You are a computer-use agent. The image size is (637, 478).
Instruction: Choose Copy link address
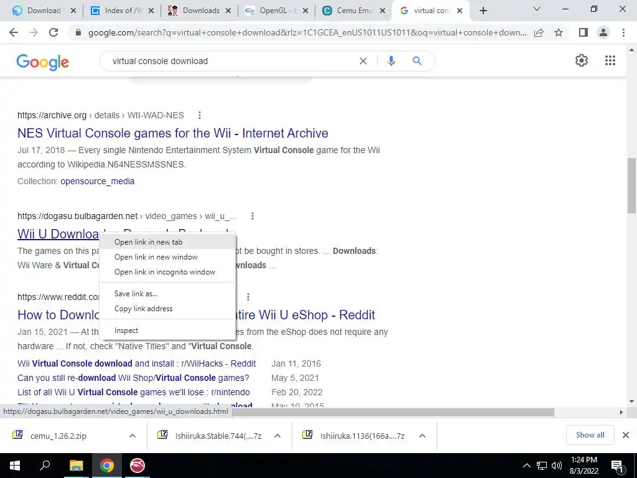[167, 309]
